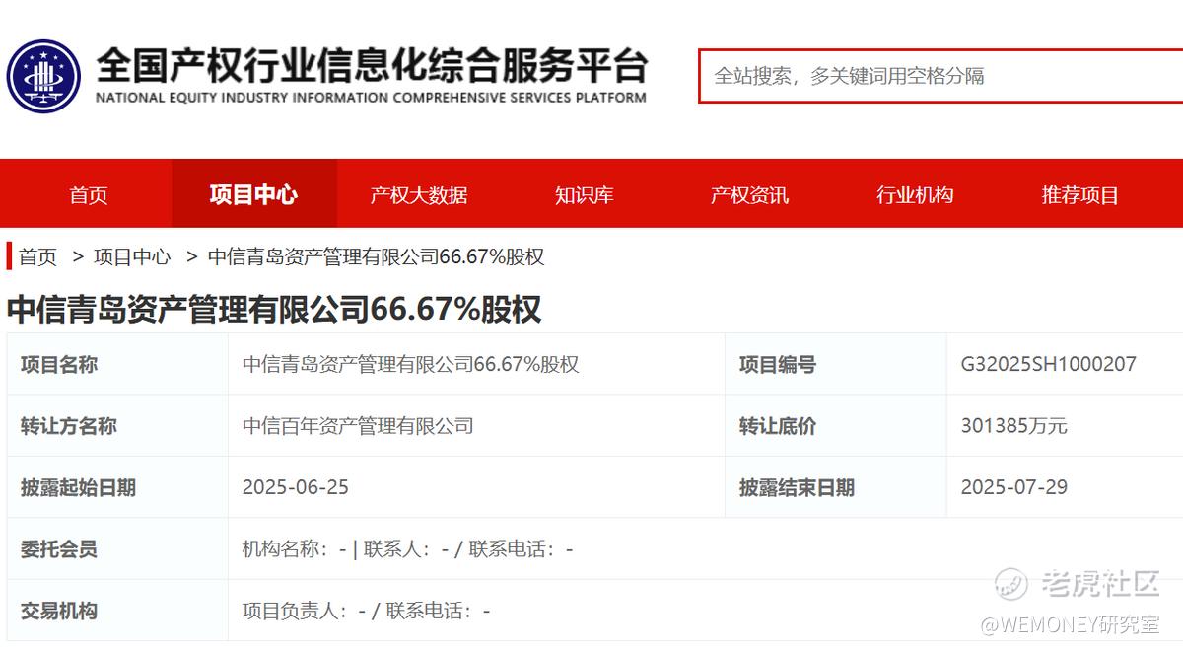Select the 交易机构 label cell
The height and width of the screenshot is (652, 1183).
117,610
